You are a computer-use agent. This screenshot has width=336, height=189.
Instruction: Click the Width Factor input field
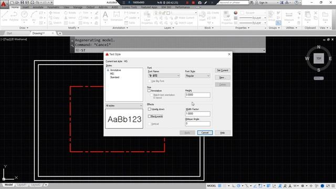[197, 113]
